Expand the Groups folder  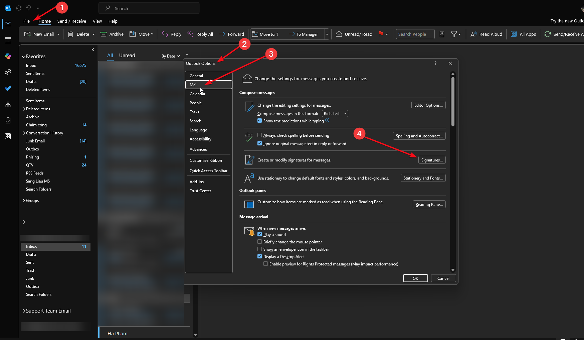(24, 201)
